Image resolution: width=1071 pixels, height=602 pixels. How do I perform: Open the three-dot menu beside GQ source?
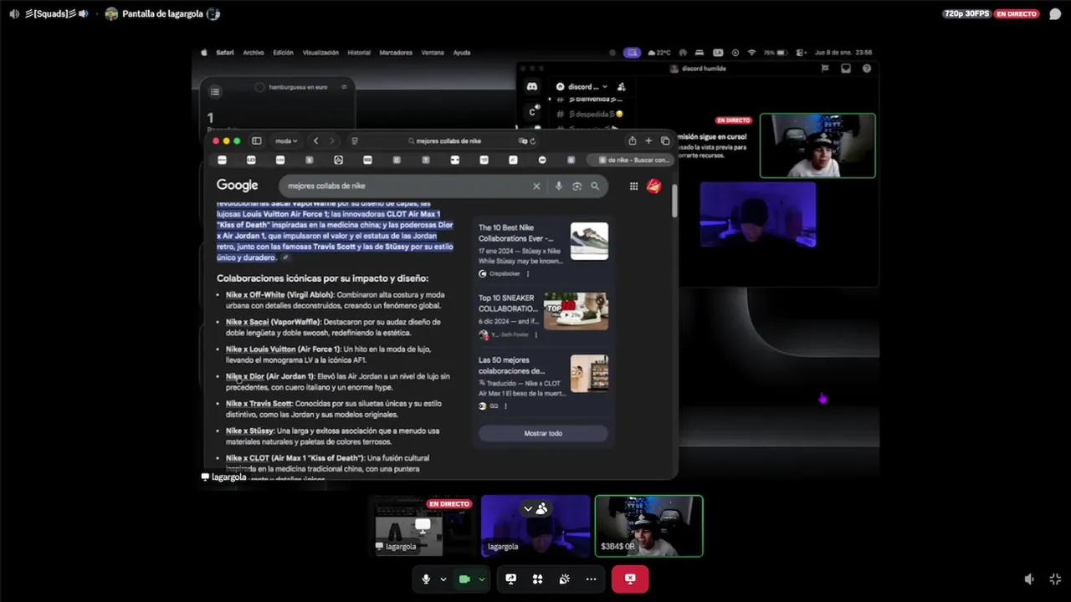tap(505, 406)
